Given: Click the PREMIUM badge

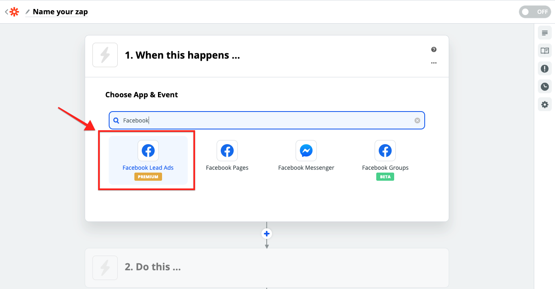Looking at the screenshot, I should tap(148, 177).
